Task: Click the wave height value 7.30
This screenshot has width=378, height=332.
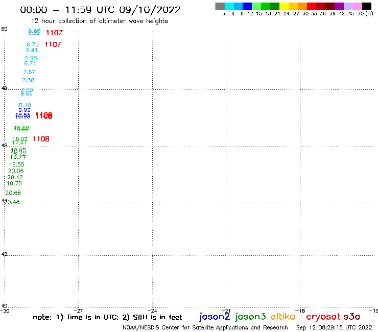Action: 28,80
